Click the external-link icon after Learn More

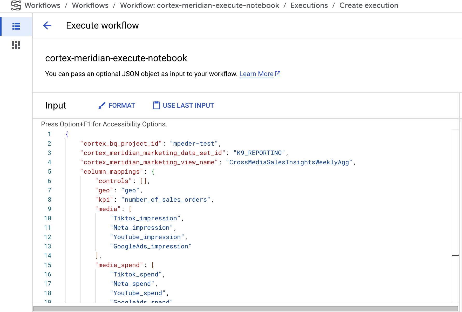[x=277, y=74]
